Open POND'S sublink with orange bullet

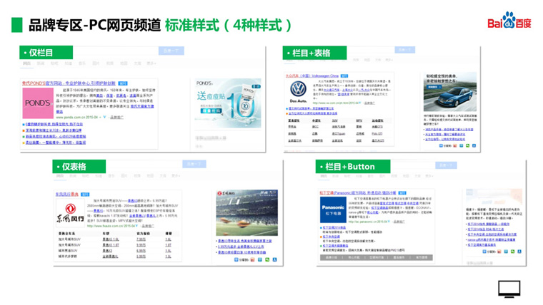click(54, 130)
